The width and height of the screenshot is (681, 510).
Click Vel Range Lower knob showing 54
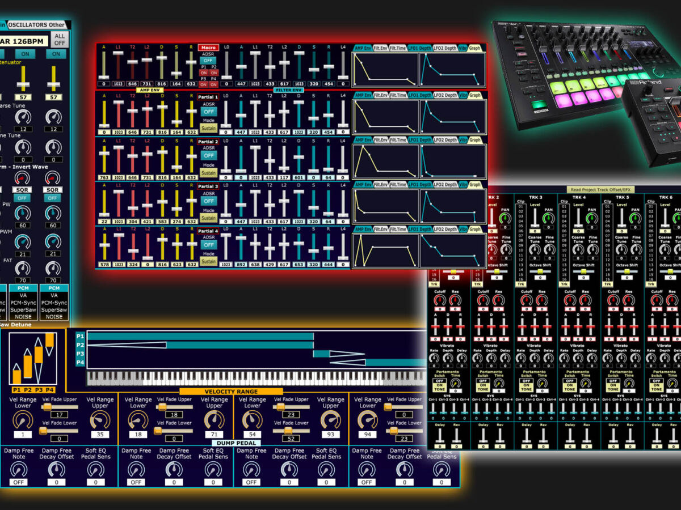click(x=252, y=420)
